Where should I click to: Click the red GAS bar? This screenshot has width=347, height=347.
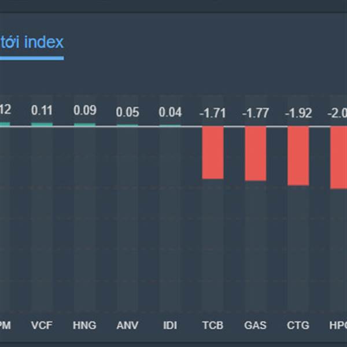point(256,153)
